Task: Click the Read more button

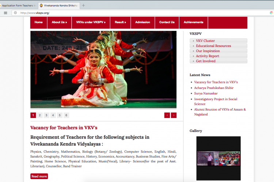Action: pyautogui.click(x=39, y=176)
